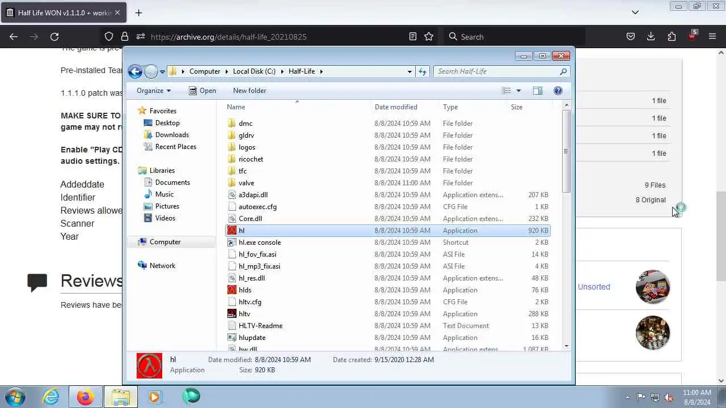Screen dimensions: 726x408
Task: Open address bar previous locations dropdown
Action: point(410,71)
